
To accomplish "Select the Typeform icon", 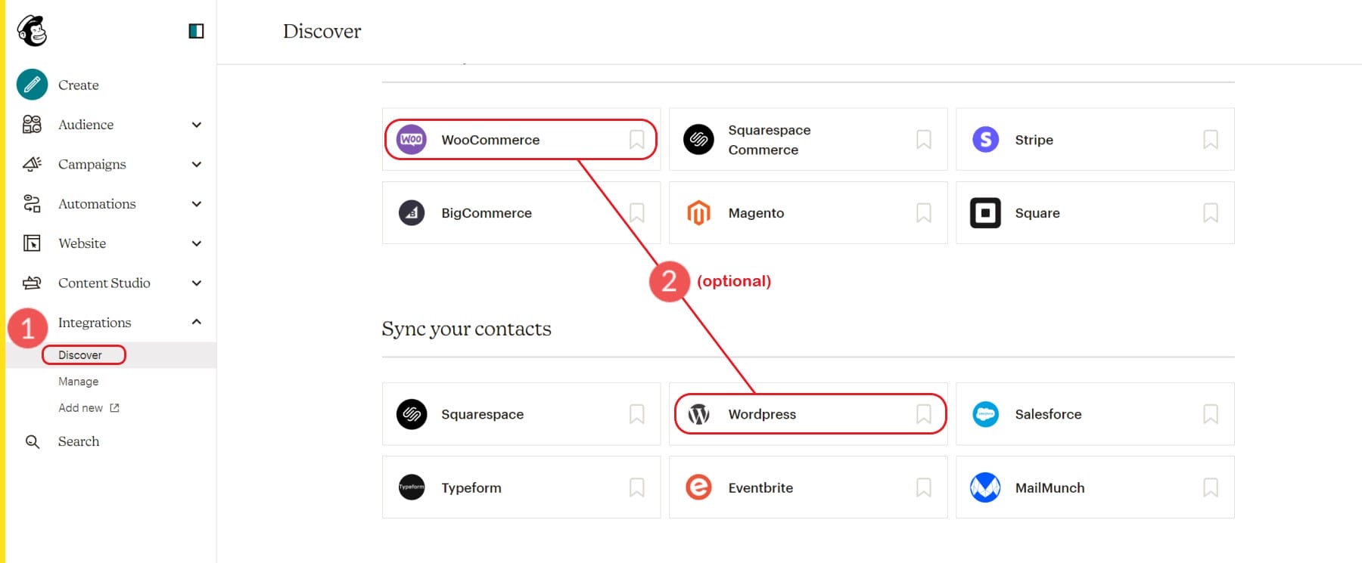I will [x=411, y=487].
